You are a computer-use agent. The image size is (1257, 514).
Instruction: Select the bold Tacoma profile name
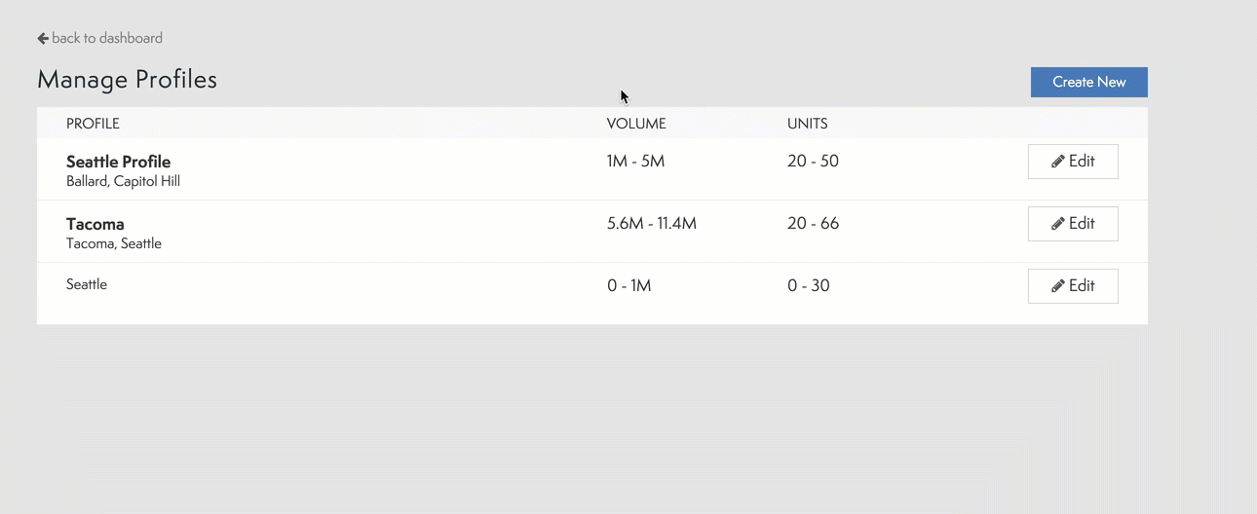pyautogui.click(x=95, y=224)
